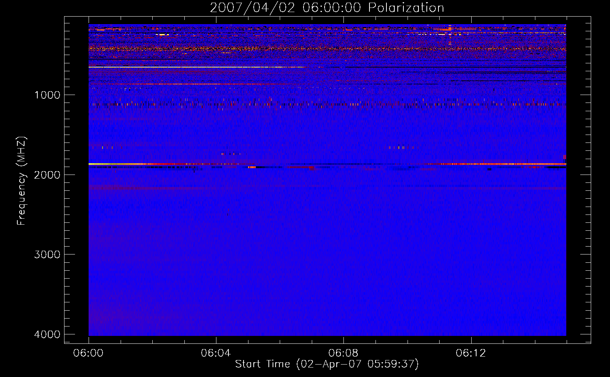610x377 pixels.
Task: Click the 06:12 time tick label
Action: 471,353
